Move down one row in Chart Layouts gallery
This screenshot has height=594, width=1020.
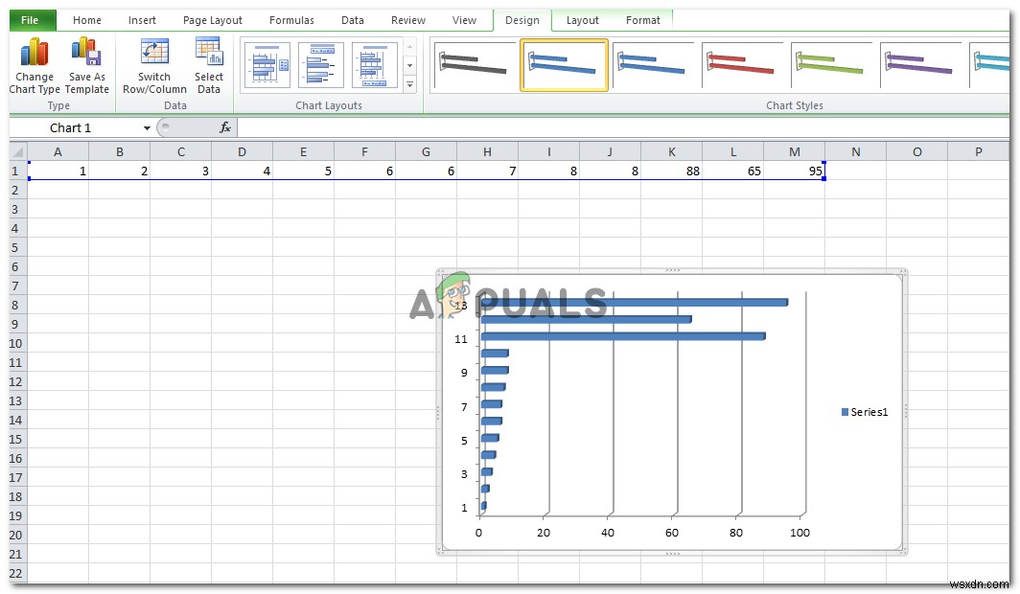pos(410,66)
